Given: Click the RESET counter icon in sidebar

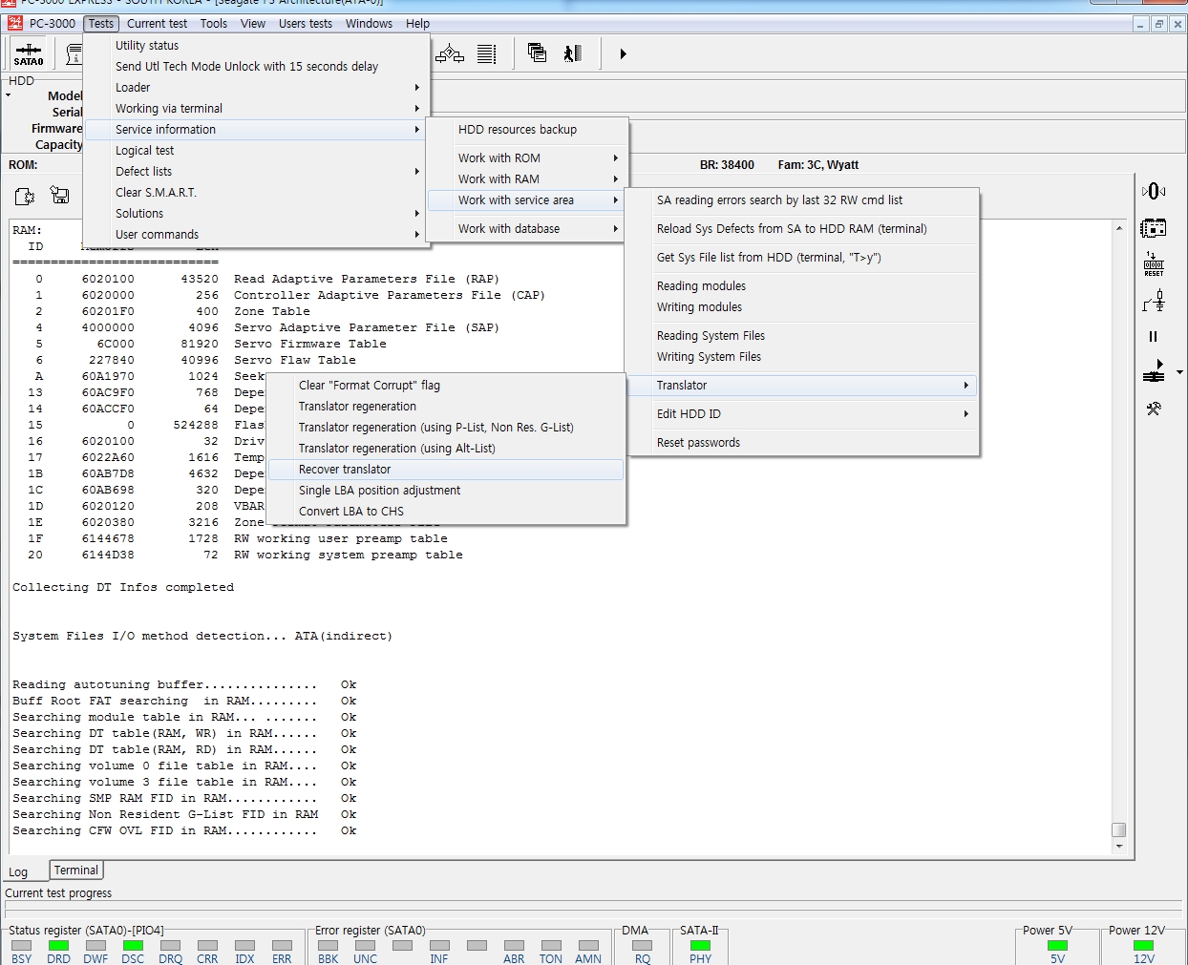Looking at the screenshot, I should click(1154, 264).
